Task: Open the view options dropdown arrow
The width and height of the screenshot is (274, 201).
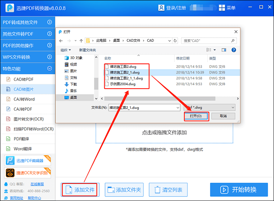Action: coord(215,50)
